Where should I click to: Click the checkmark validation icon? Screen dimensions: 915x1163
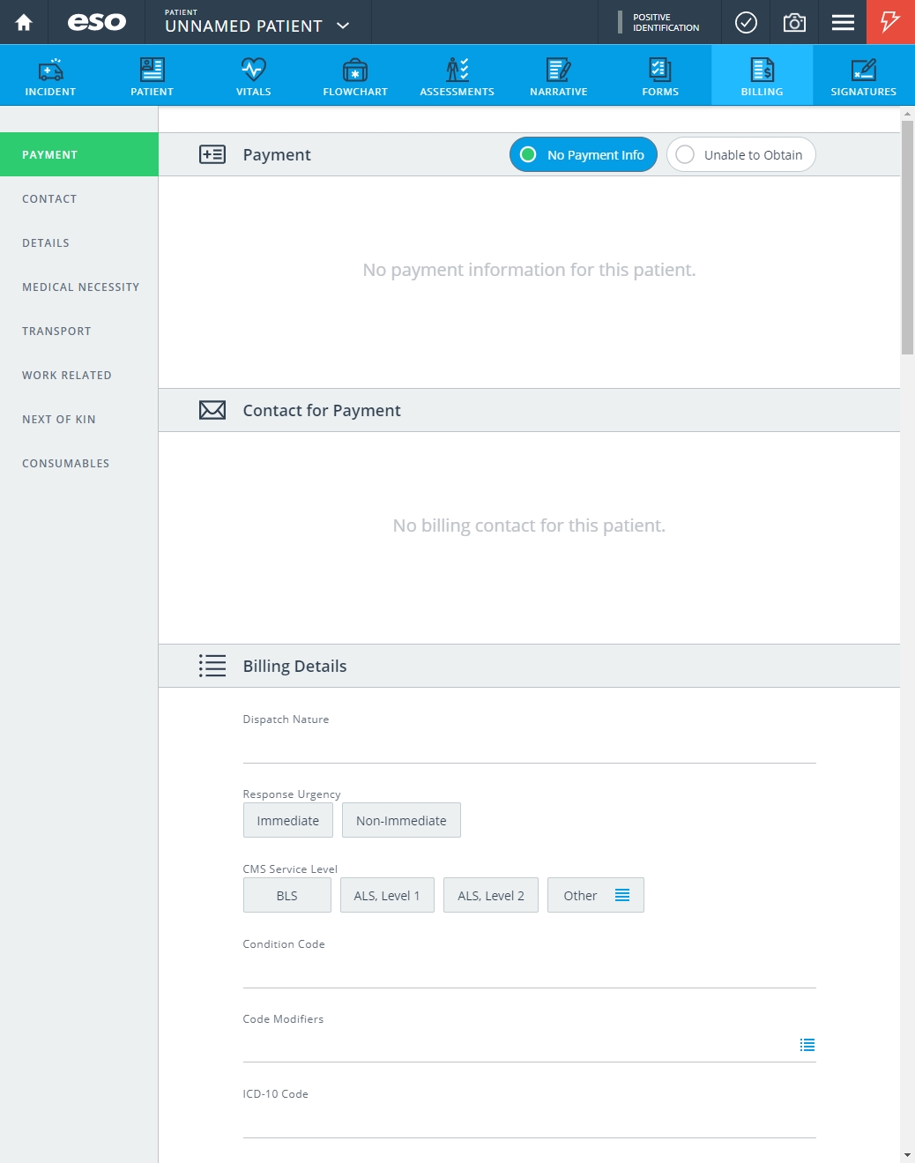[746, 22]
